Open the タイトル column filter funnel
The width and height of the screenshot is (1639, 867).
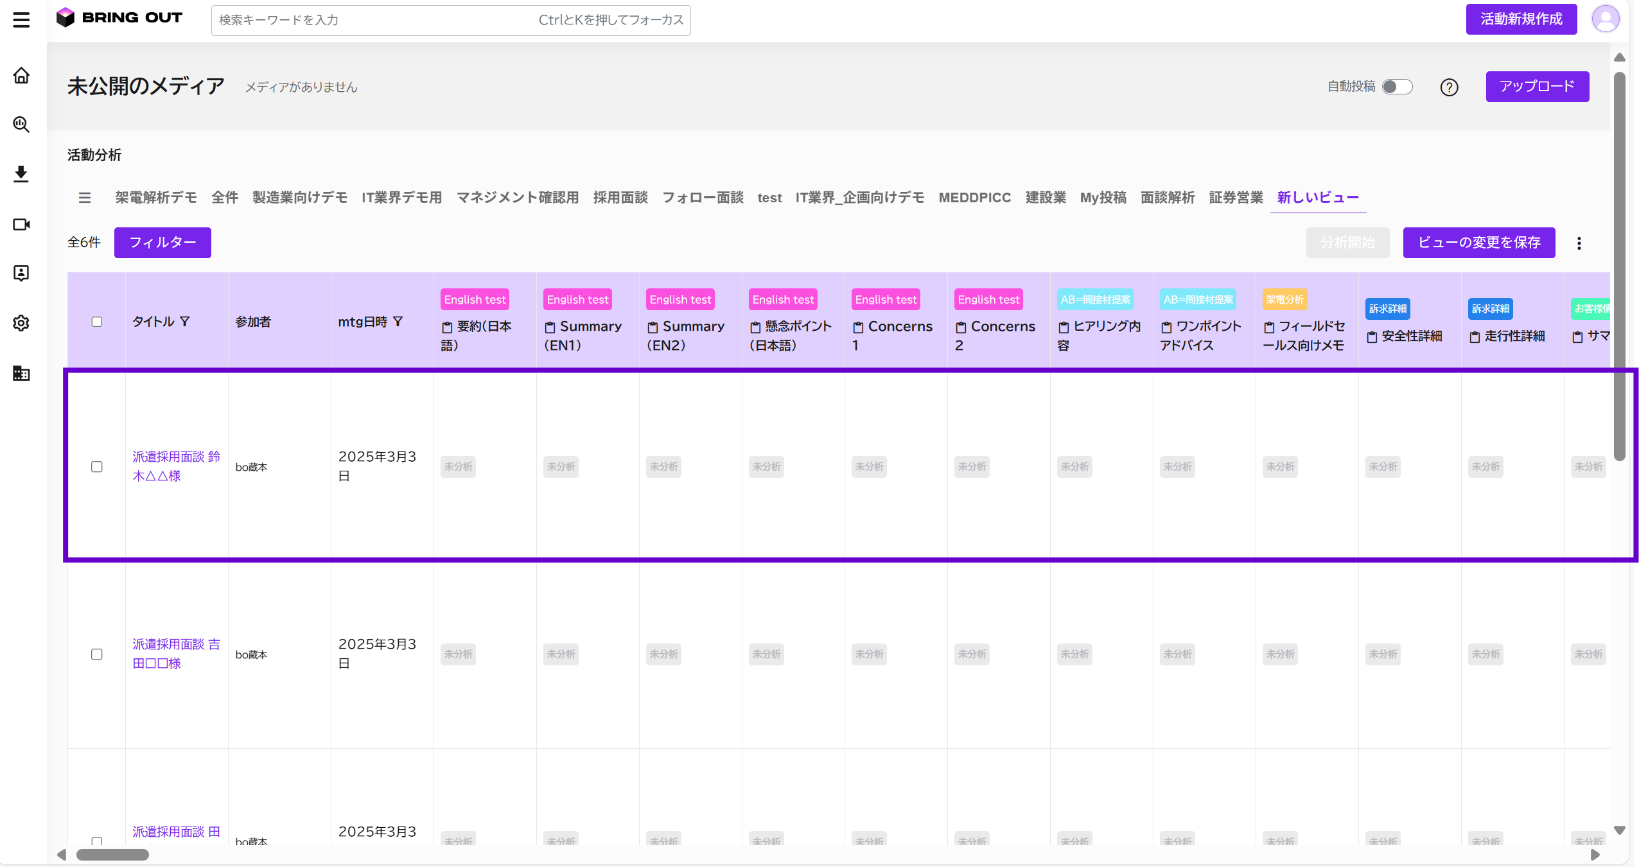[185, 321]
